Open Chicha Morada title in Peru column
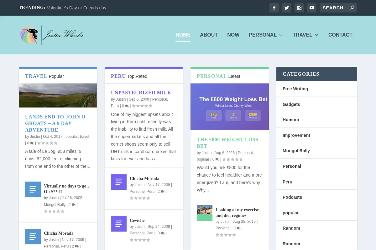This screenshot has height=250, width=376. tap(144, 179)
